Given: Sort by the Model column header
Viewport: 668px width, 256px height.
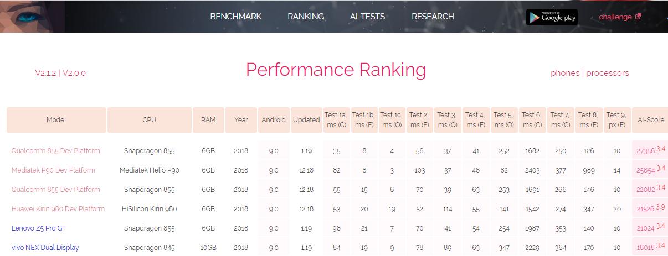Looking at the screenshot, I should tap(56, 120).
